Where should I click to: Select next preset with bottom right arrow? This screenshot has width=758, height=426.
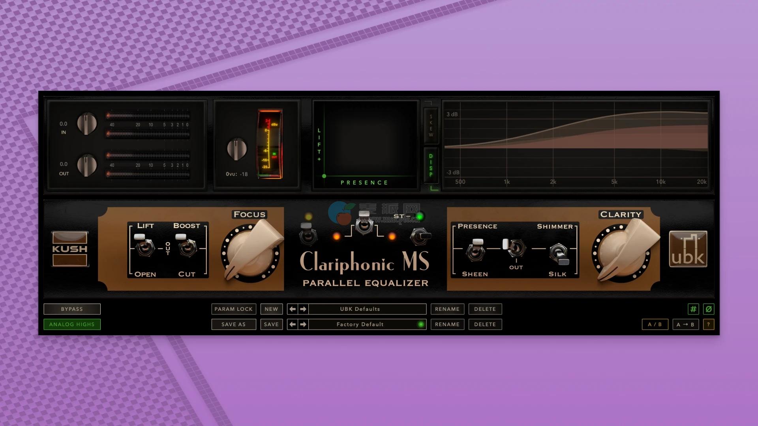[x=303, y=325]
